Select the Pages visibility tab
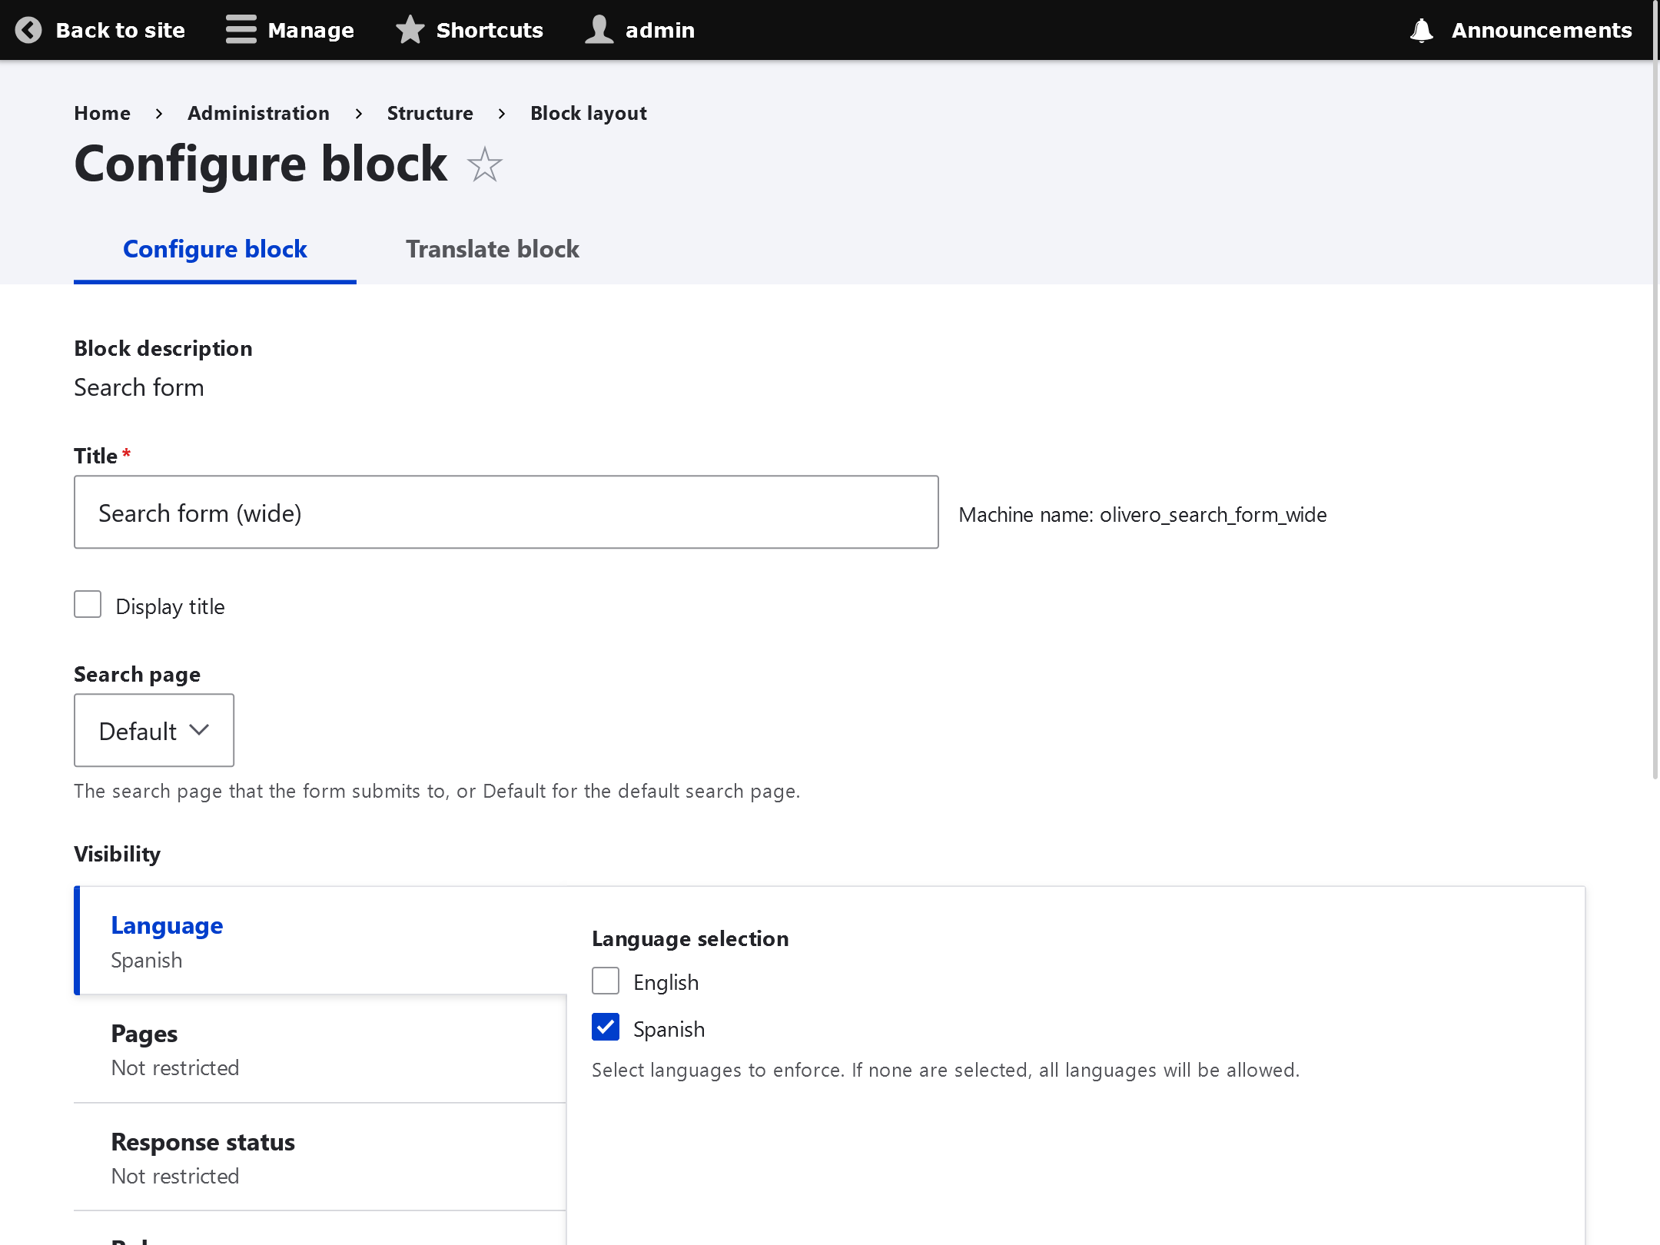The image size is (1660, 1245). 320,1049
